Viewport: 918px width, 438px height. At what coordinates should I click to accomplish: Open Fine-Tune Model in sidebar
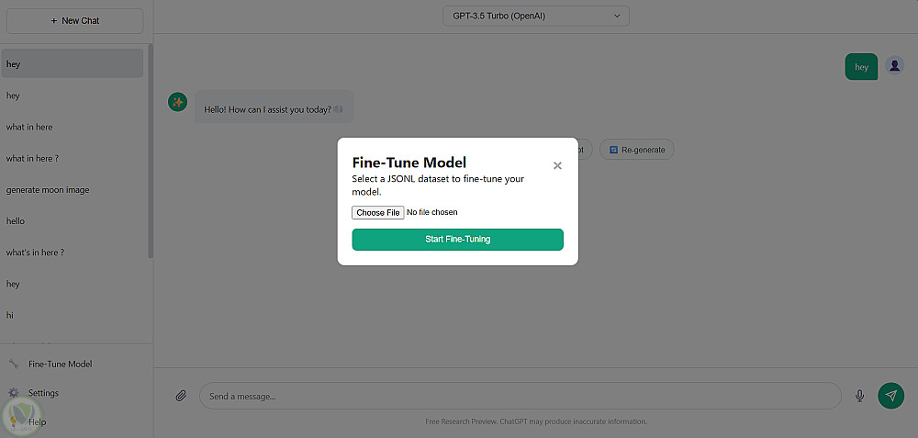pyautogui.click(x=60, y=364)
